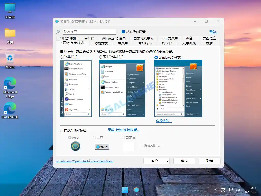The image size is (261, 196).
Task: Open the 备份 dropdown menu
Action: (x=156, y=161)
